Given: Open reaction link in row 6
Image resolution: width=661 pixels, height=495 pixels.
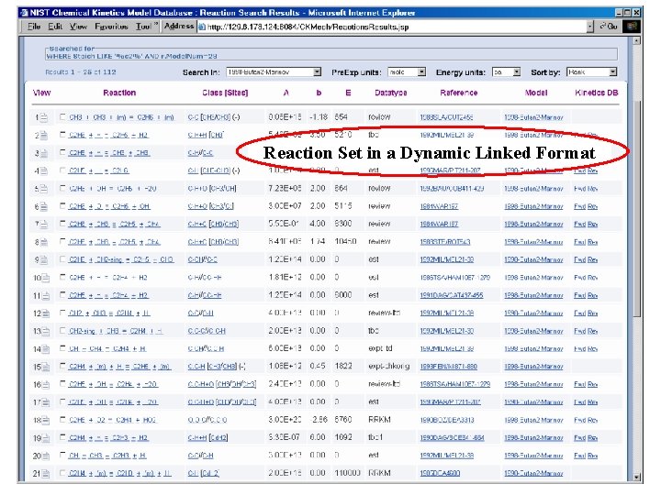Looking at the screenshot, I should coord(109,206).
